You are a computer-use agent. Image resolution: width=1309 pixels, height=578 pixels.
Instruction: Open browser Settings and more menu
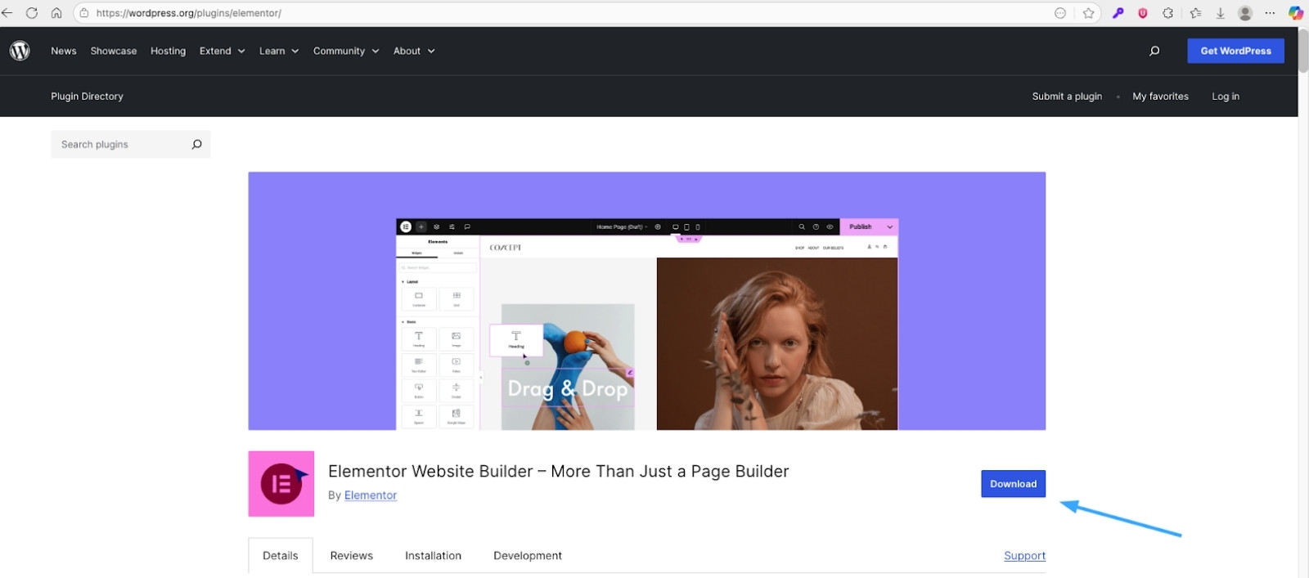pos(1270,13)
